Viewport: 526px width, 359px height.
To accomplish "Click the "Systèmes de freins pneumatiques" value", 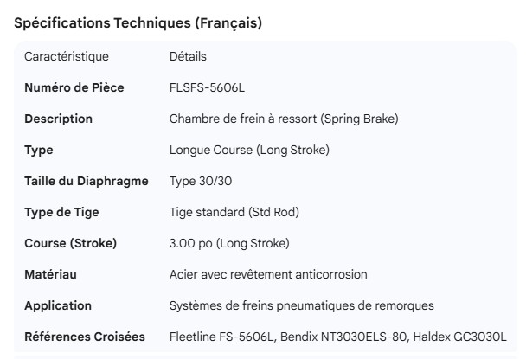I will point(302,305).
